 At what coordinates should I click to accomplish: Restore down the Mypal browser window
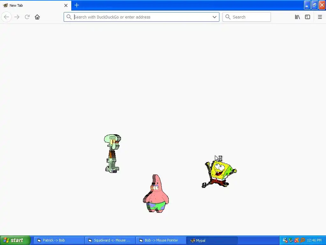pos(315,5)
